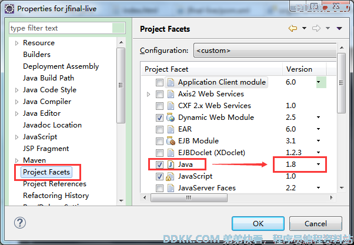Expand the JavaScript tree node

[x=16, y=137]
